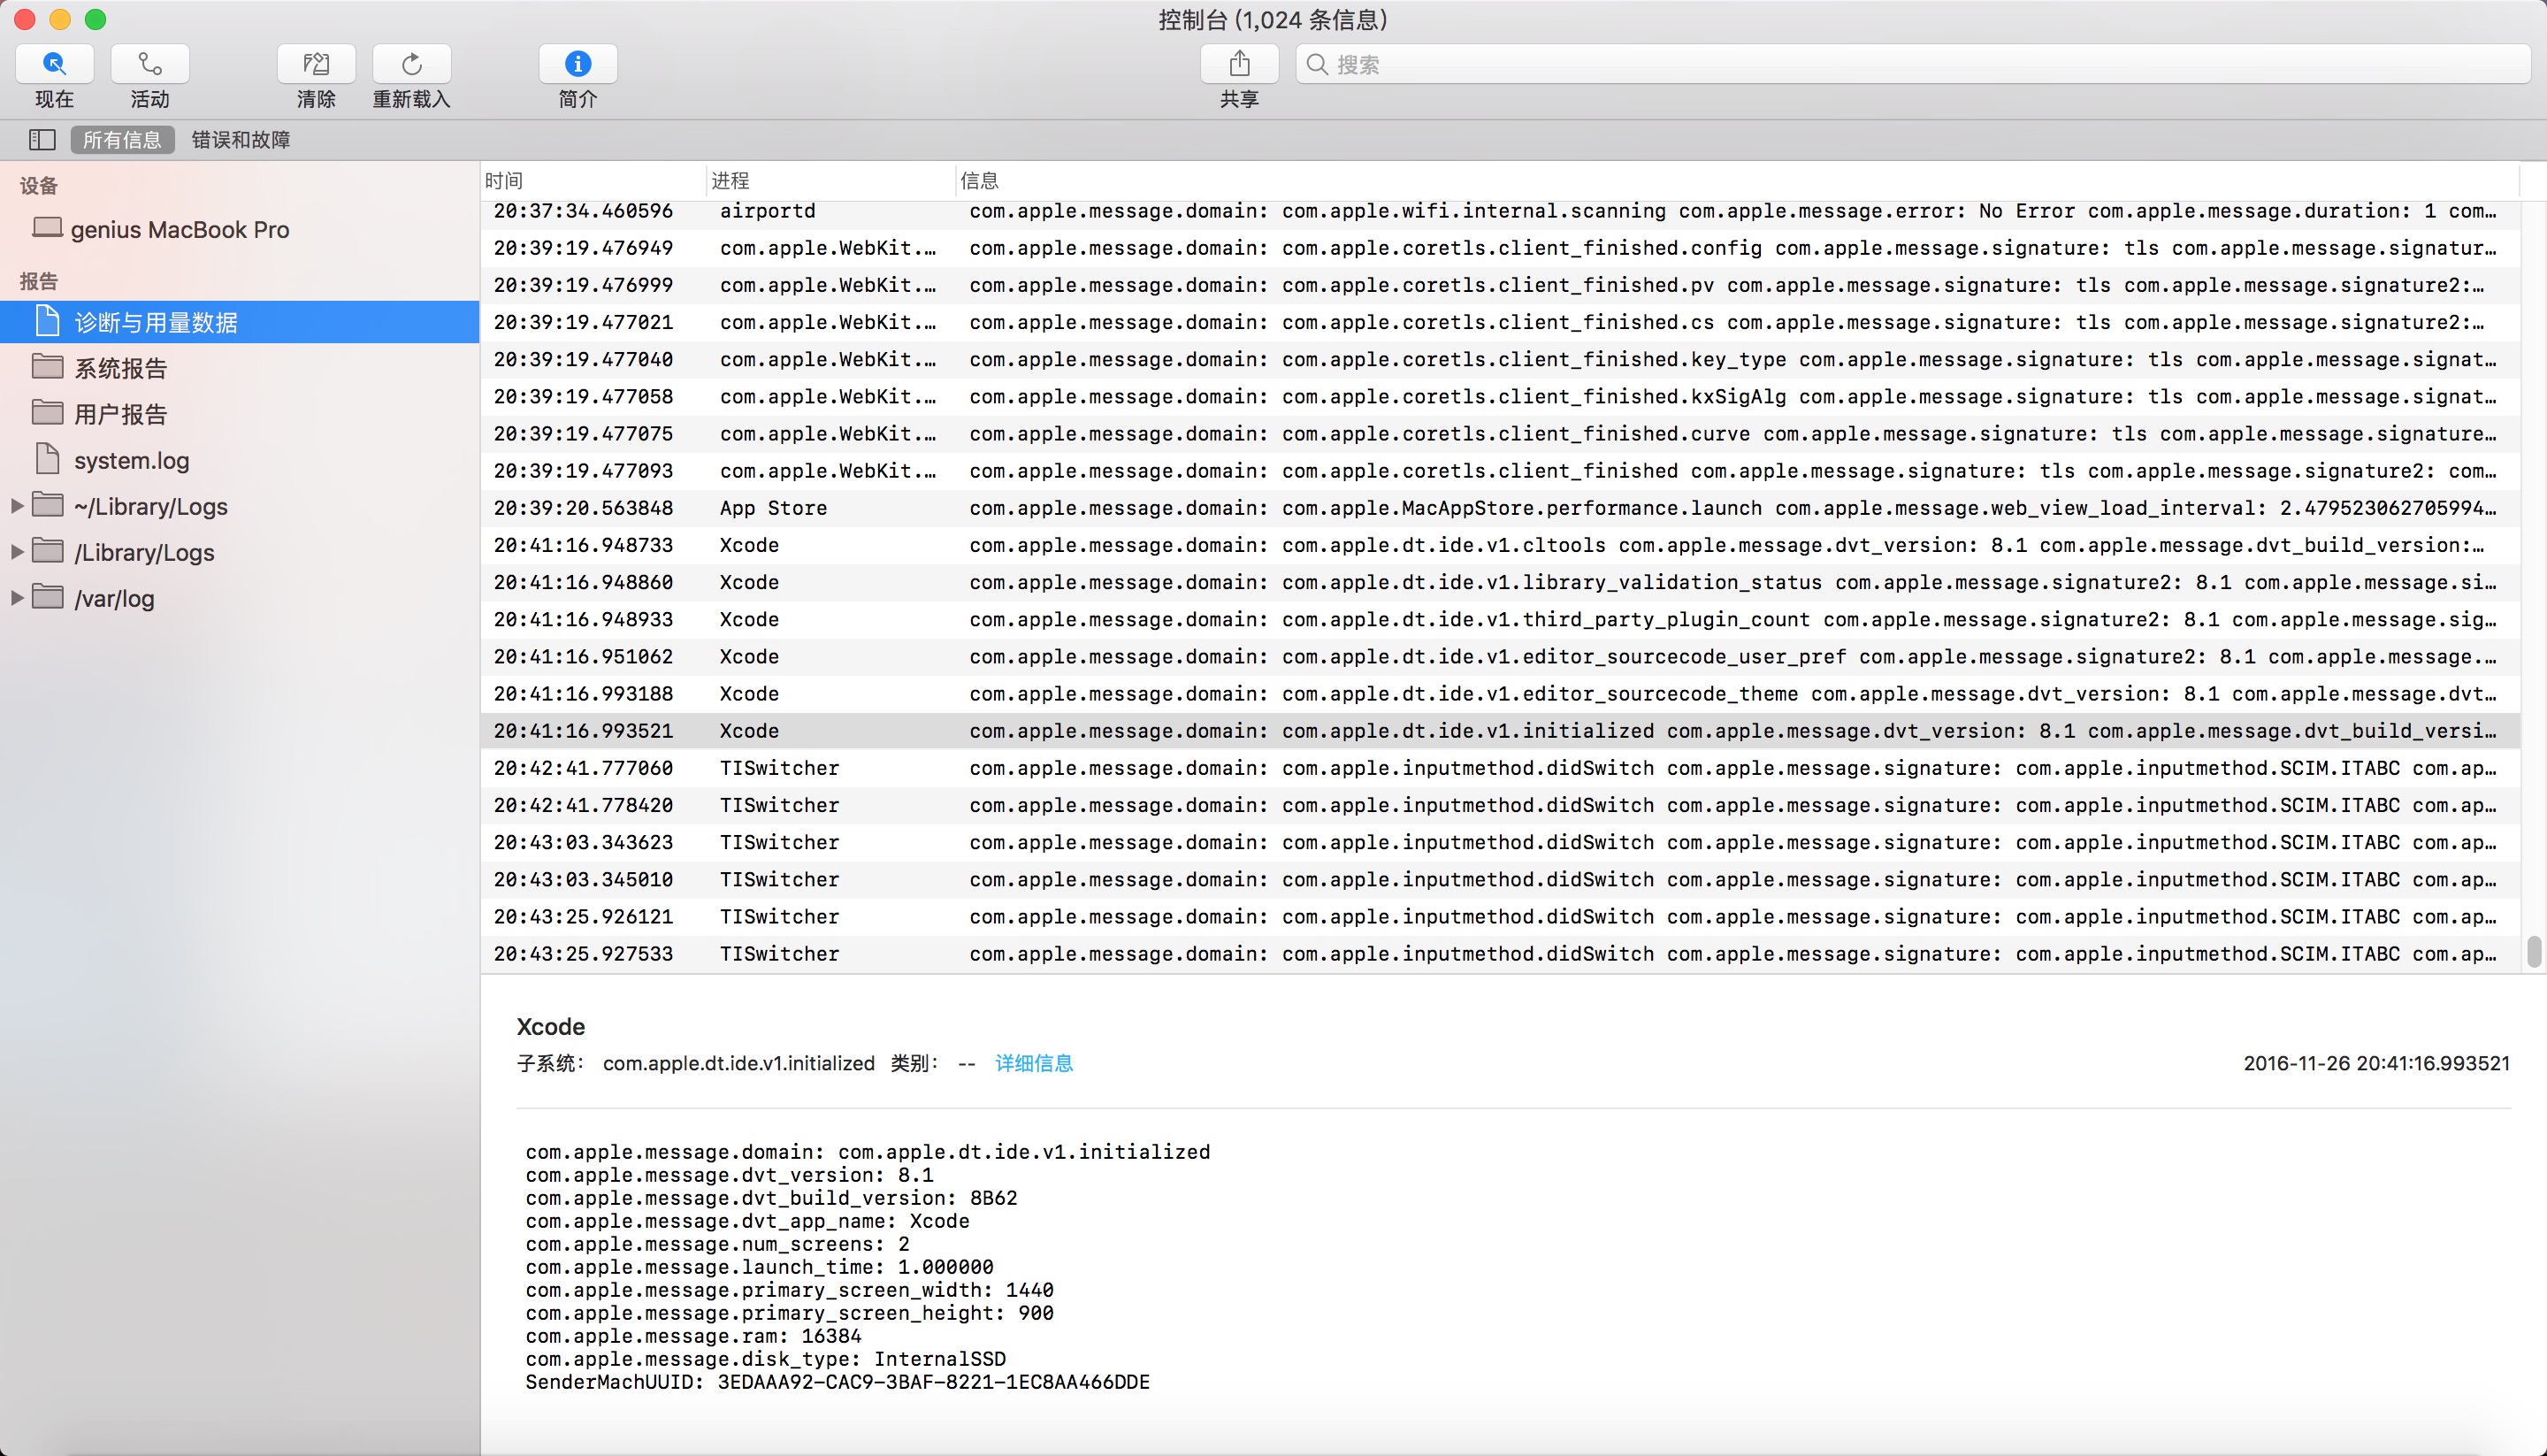Select highlighted Xcode row at 20:41:16.993521
2547x1456 pixels.
(1499, 731)
